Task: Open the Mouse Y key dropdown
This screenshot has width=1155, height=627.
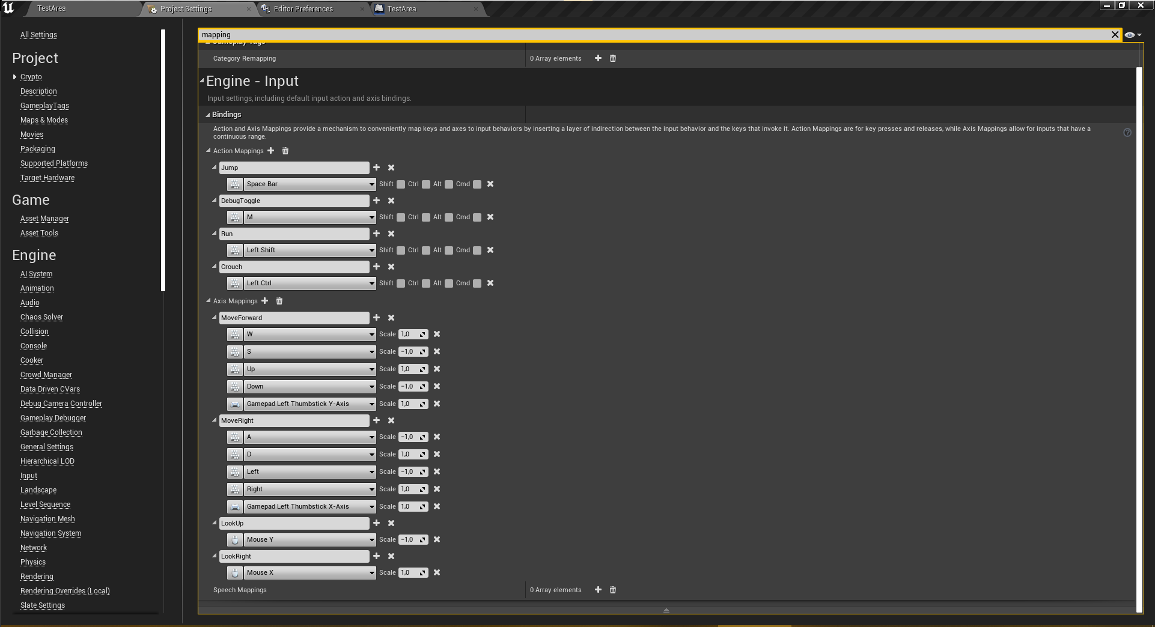Action: (x=310, y=540)
